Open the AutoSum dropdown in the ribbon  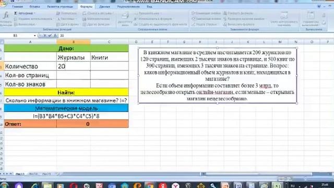pos(25,13)
